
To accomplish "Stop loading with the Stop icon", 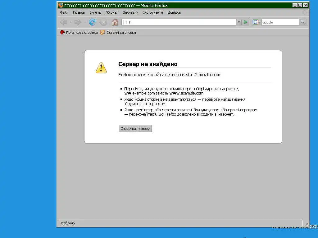I will pos(104,22).
